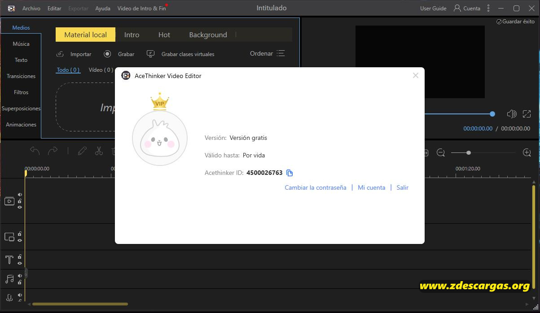
Task: Click the vertical timeline scrollbar
Action: (534, 238)
